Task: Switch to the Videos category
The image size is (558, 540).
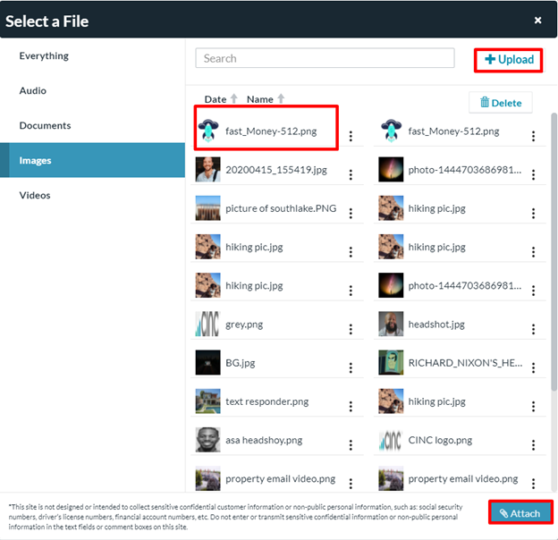Action: (x=92, y=195)
